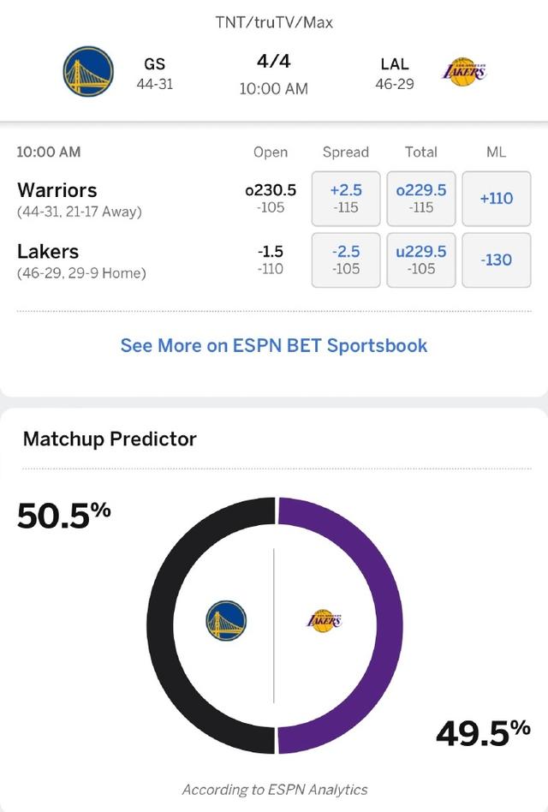Choose Warriors +110 moneyline
The height and width of the screenshot is (812, 548).
coord(496,198)
